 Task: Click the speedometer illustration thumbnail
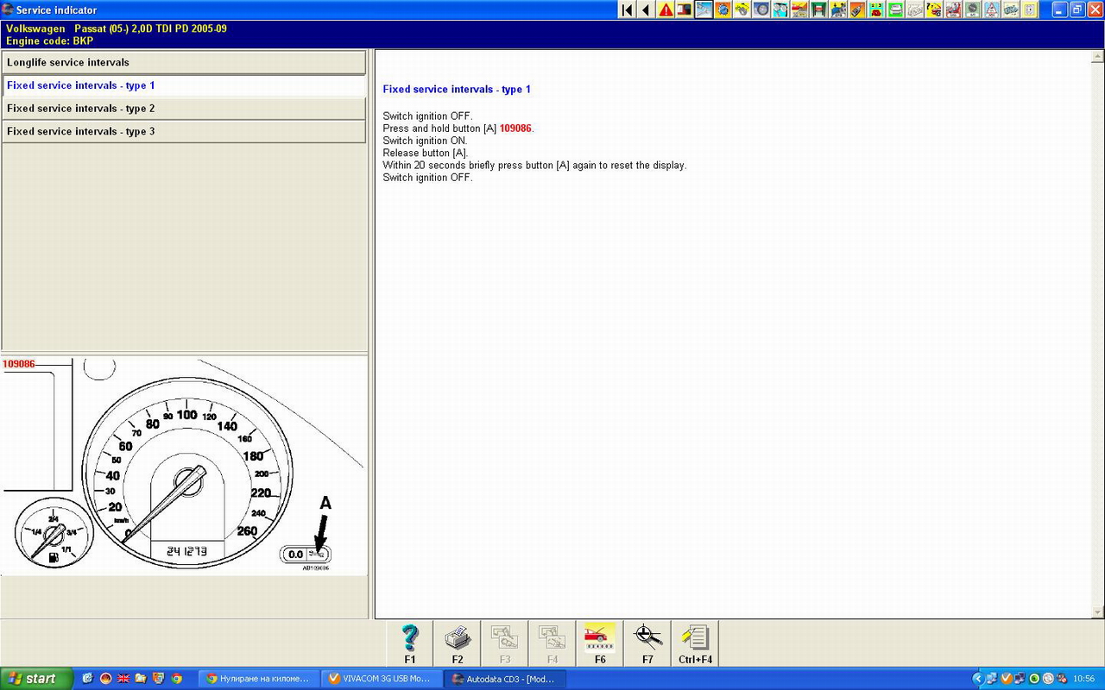pyautogui.click(x=184, y=466)
